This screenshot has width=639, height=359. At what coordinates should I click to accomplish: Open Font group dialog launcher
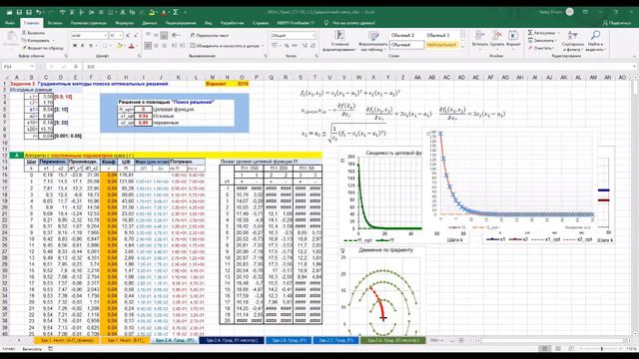pyautogui.click(x=140, y=56)
